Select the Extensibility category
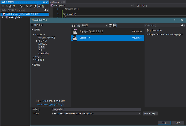The width and height of the screenshot is (186, 126). coord(44,53)
